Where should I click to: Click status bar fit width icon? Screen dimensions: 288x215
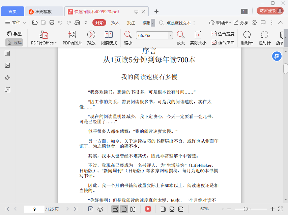[181, 209]
